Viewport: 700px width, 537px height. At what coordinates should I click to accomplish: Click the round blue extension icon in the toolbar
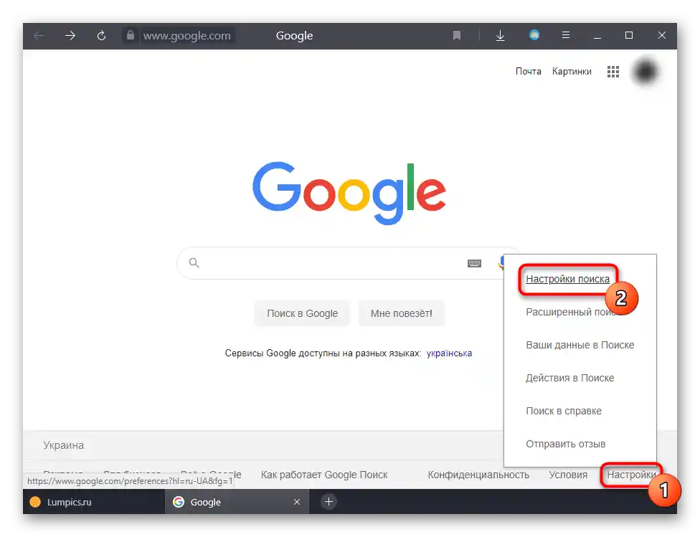(x=534, y=35)
